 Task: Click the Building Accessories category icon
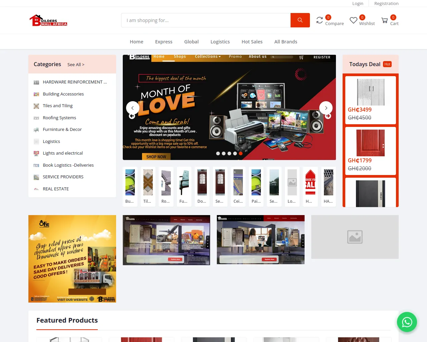pyautogui.click(x=36, y=94)
